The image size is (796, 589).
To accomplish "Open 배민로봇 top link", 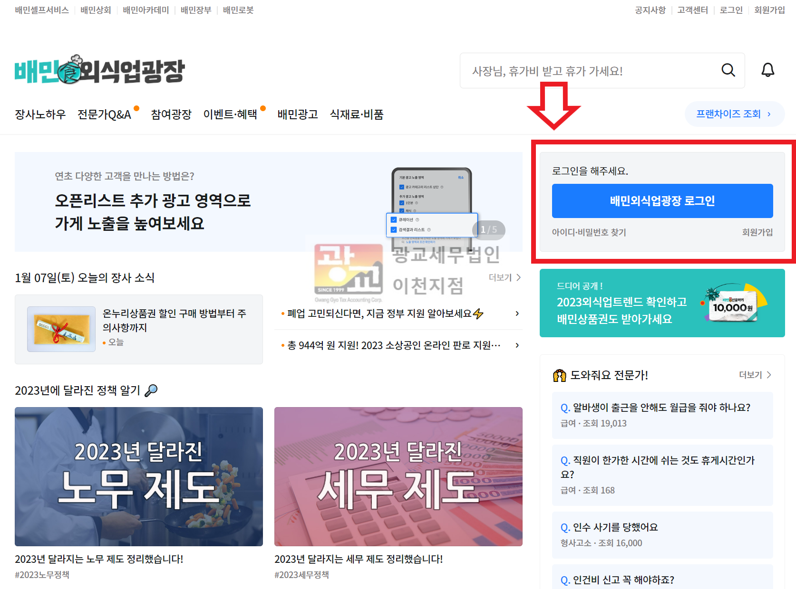I will click(x=238, y=10).
